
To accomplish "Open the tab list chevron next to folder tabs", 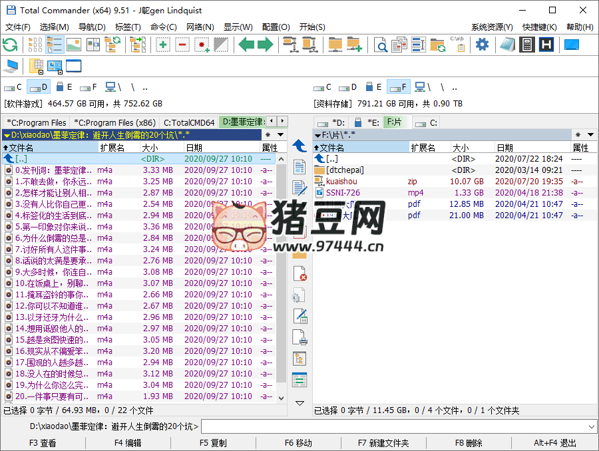I will pyautogui.click(x=284, y=122).
